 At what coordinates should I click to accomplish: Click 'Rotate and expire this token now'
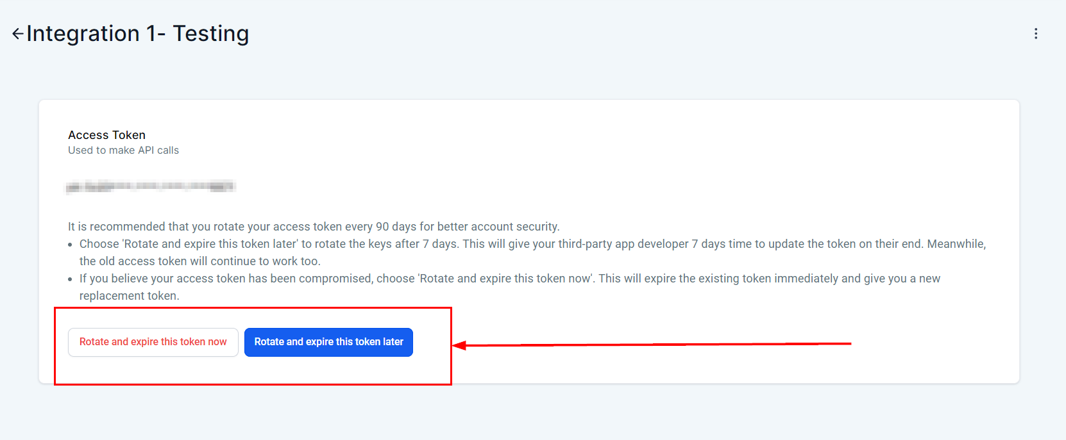(x=153, y=342)
